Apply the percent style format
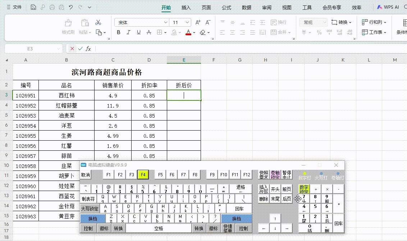 (x=319, y=32)
